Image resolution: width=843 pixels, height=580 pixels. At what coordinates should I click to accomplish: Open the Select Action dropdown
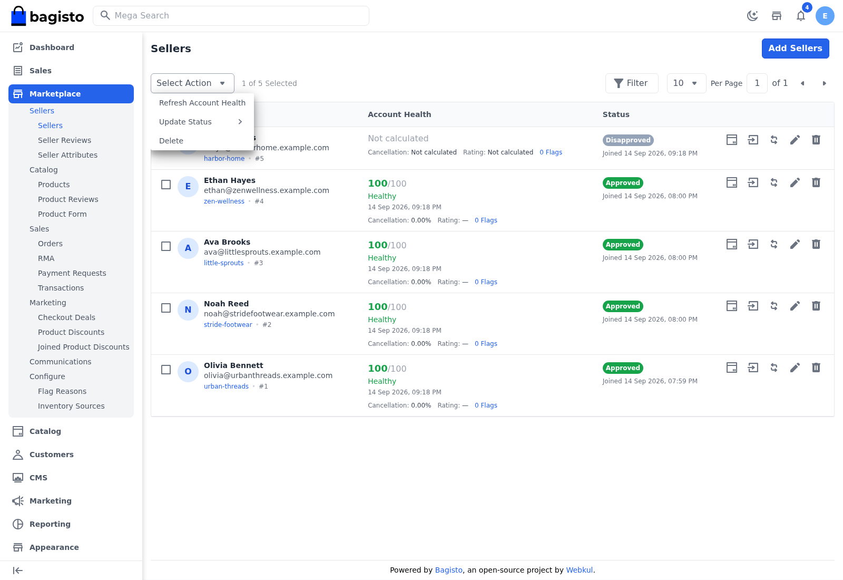192,83
